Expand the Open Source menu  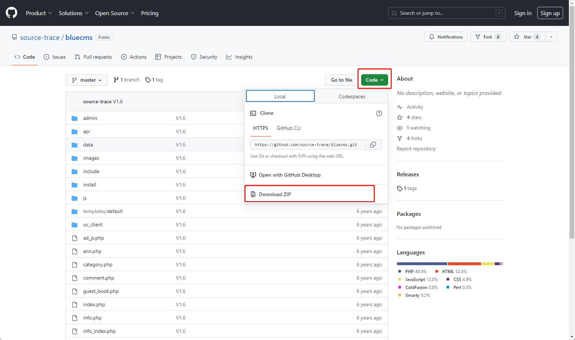tap(115, 13)
